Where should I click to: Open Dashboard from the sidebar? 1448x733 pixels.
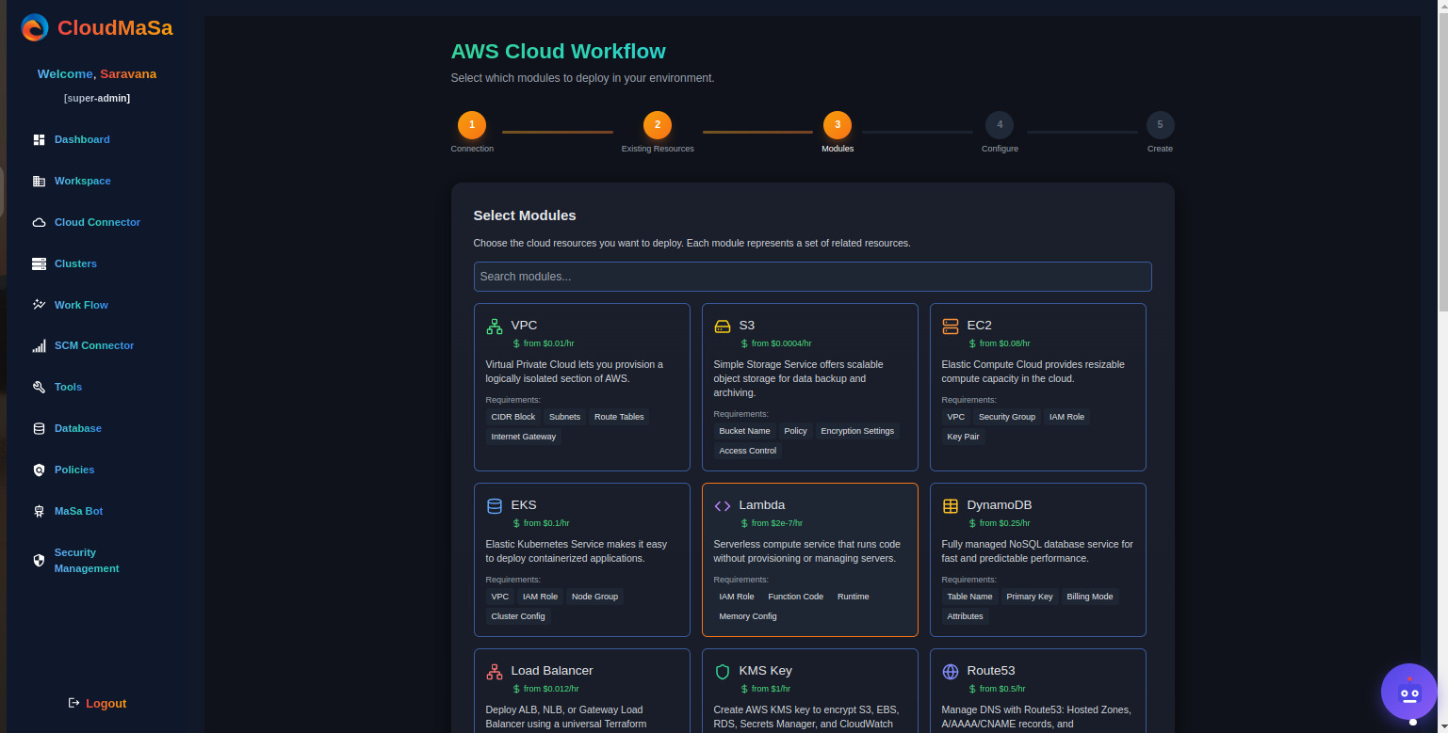81,139
